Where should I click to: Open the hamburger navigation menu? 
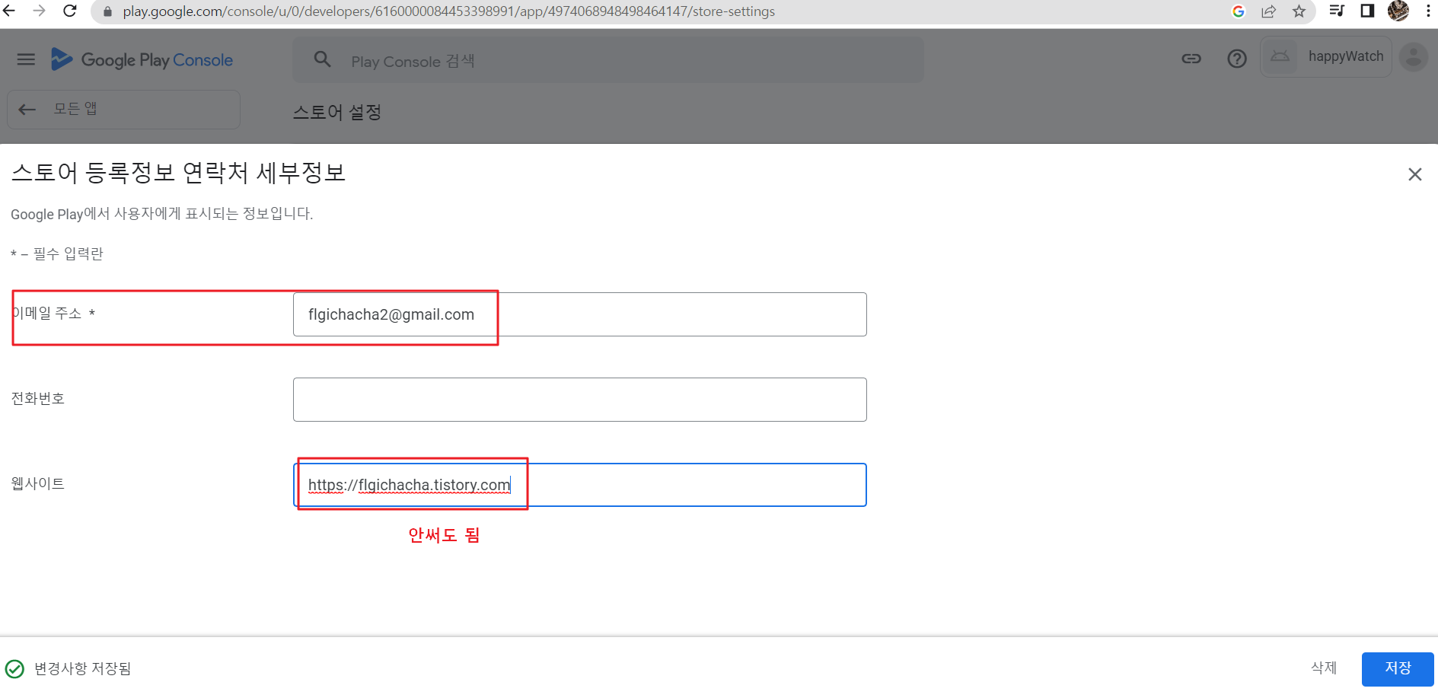[26, 59]
